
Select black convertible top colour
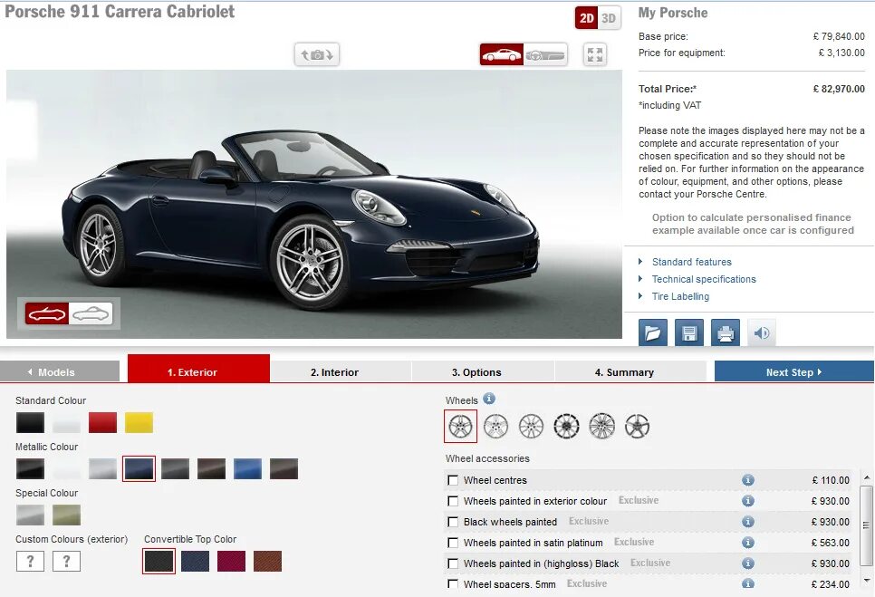click(x=159, y=562)
